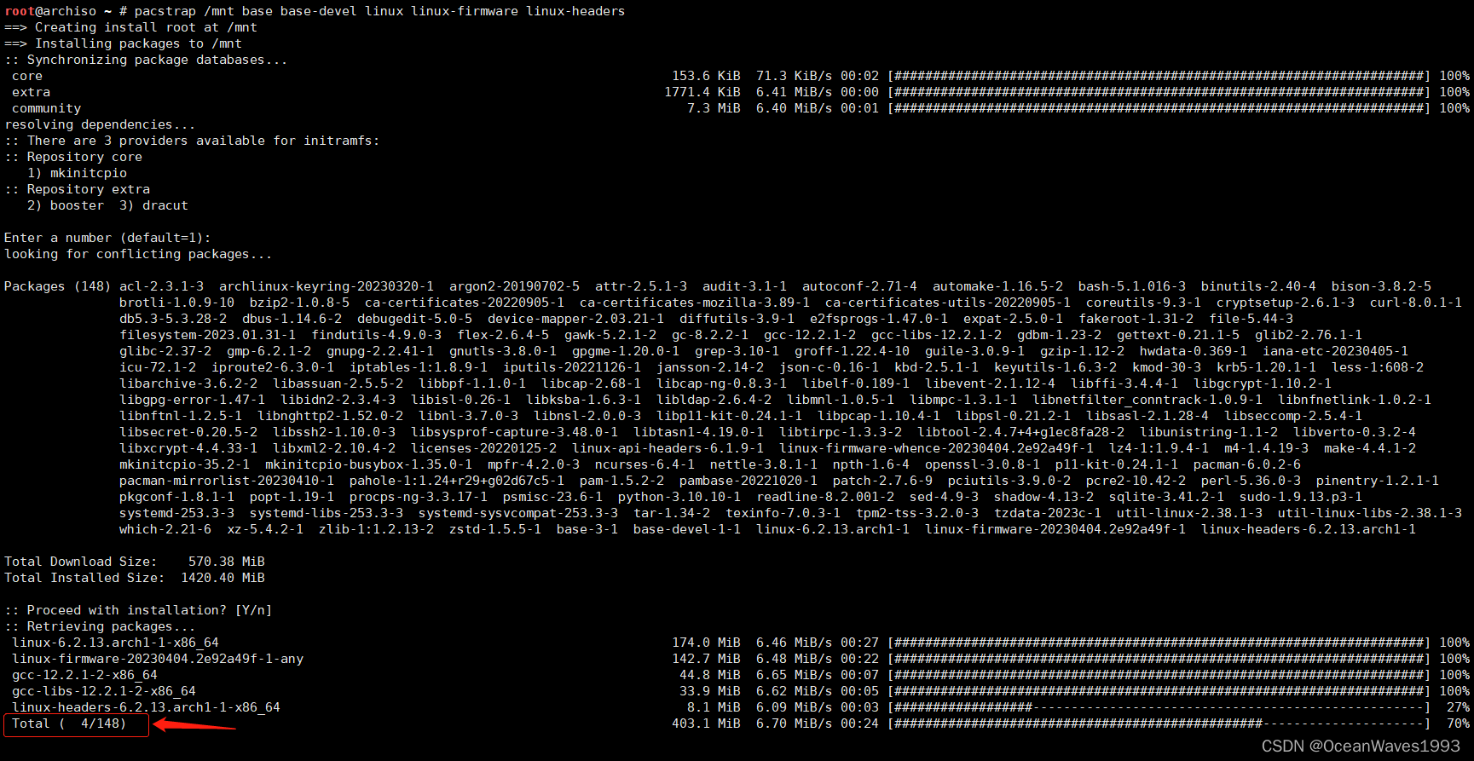Click package 'libxcrypt-4.4.33-1'

click(188, 448)
